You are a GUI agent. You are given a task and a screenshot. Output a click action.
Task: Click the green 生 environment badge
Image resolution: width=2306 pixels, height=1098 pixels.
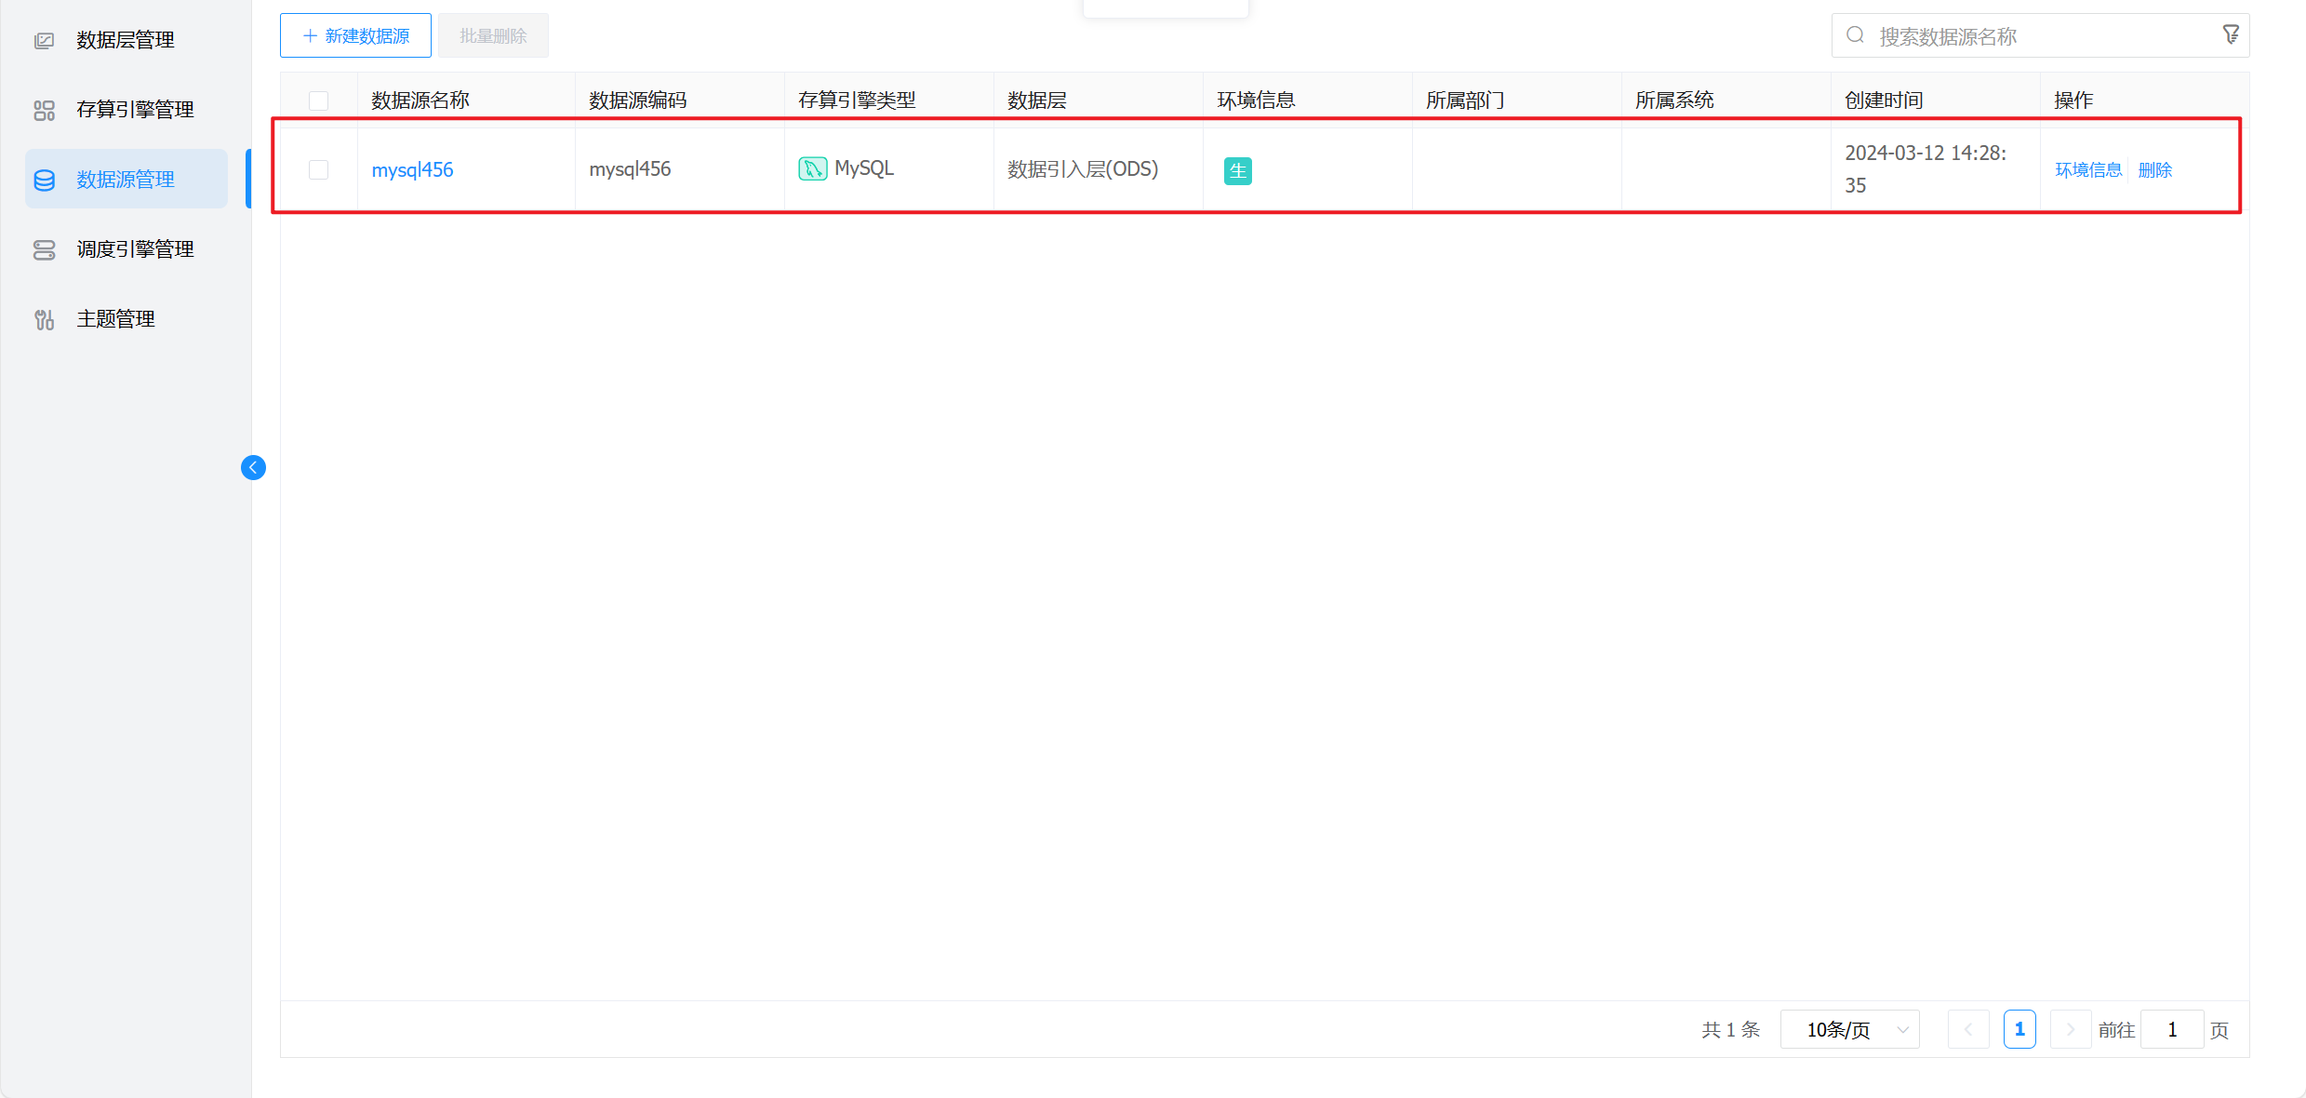tap(1237, 170)
